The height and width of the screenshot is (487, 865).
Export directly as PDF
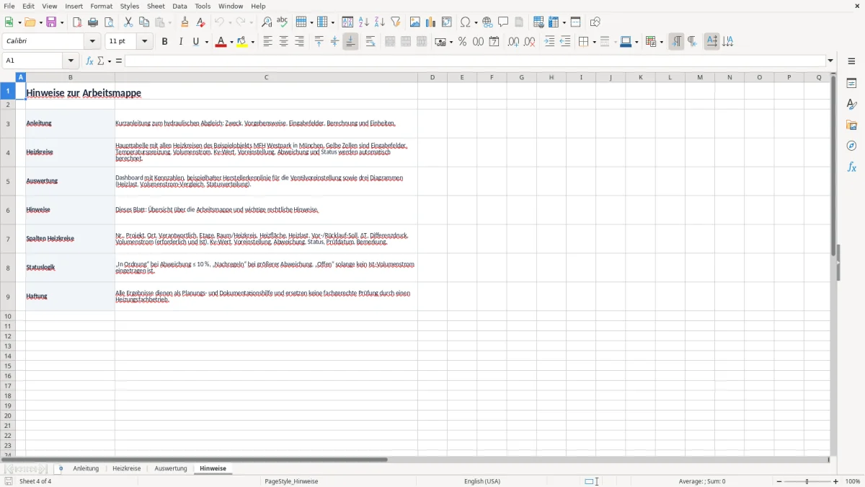pos(77,22)
